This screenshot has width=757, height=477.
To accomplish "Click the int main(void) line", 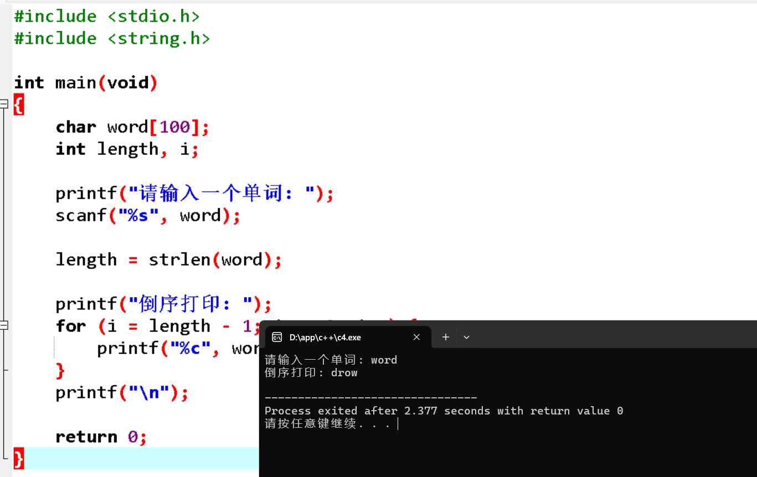I will click(x=86, y=82).
